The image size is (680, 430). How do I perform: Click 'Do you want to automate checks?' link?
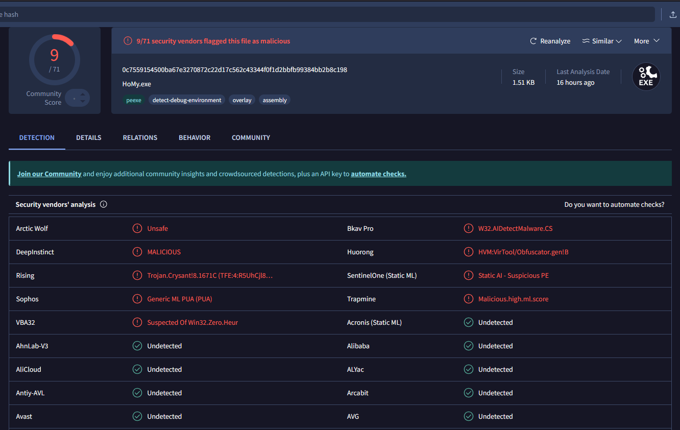pos(614,204)
